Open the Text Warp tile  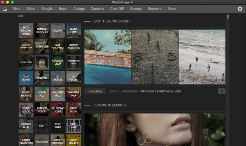coord(58,125)
